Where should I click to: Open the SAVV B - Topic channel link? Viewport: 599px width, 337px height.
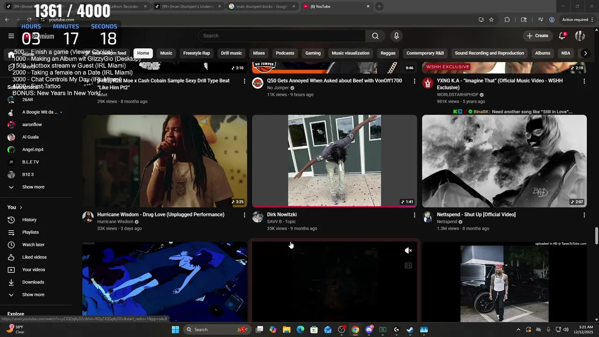point(281,222)
